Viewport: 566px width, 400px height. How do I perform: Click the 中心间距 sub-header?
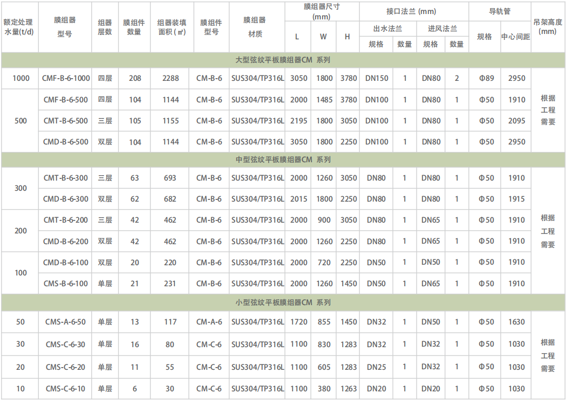tap(515, 37)
